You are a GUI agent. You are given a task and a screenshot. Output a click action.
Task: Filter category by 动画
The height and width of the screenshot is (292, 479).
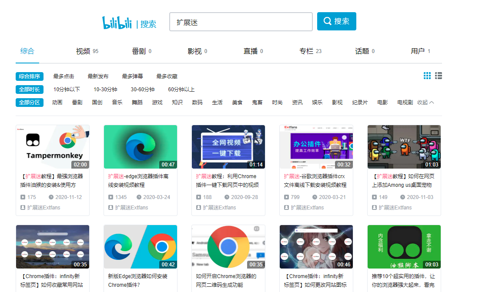tap(57, 103)
